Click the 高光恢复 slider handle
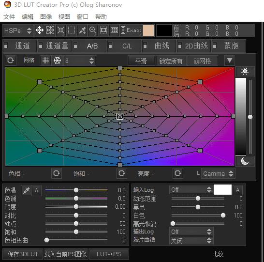This screenshot has width=264, height=262. click(x=173, y=224)
